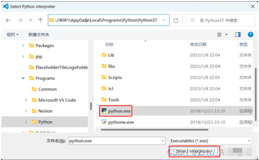Image resolution: width=259 pixels, height=160 pixels.
Task: Collapse the Programs tree folder
Action: [23, 78]
